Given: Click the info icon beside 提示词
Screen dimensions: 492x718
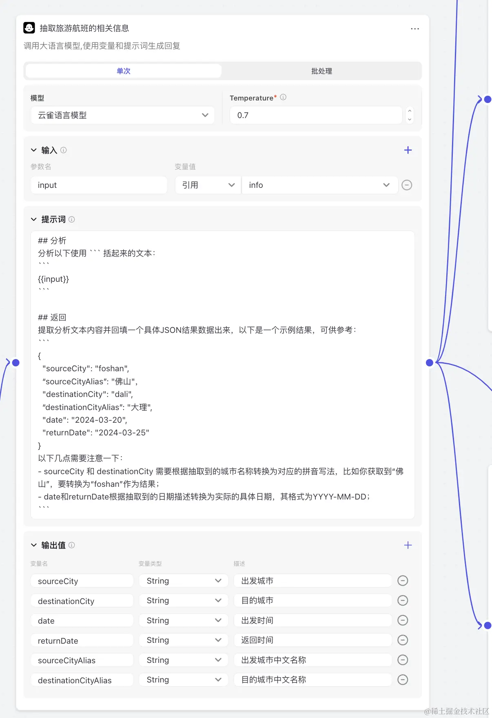Looking at the screenshot, I should [72, 219].
